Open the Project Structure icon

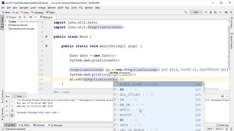pos(226,12)
